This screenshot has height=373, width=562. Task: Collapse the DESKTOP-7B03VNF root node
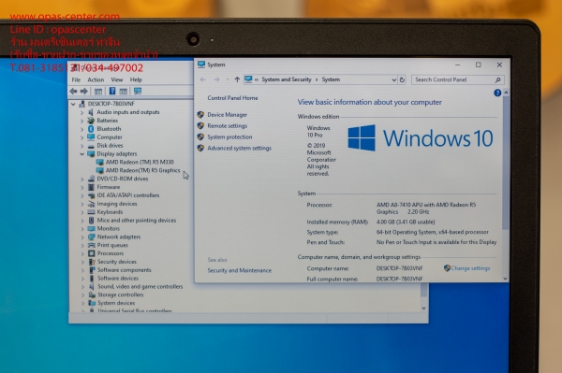click(x=73, y=104)
